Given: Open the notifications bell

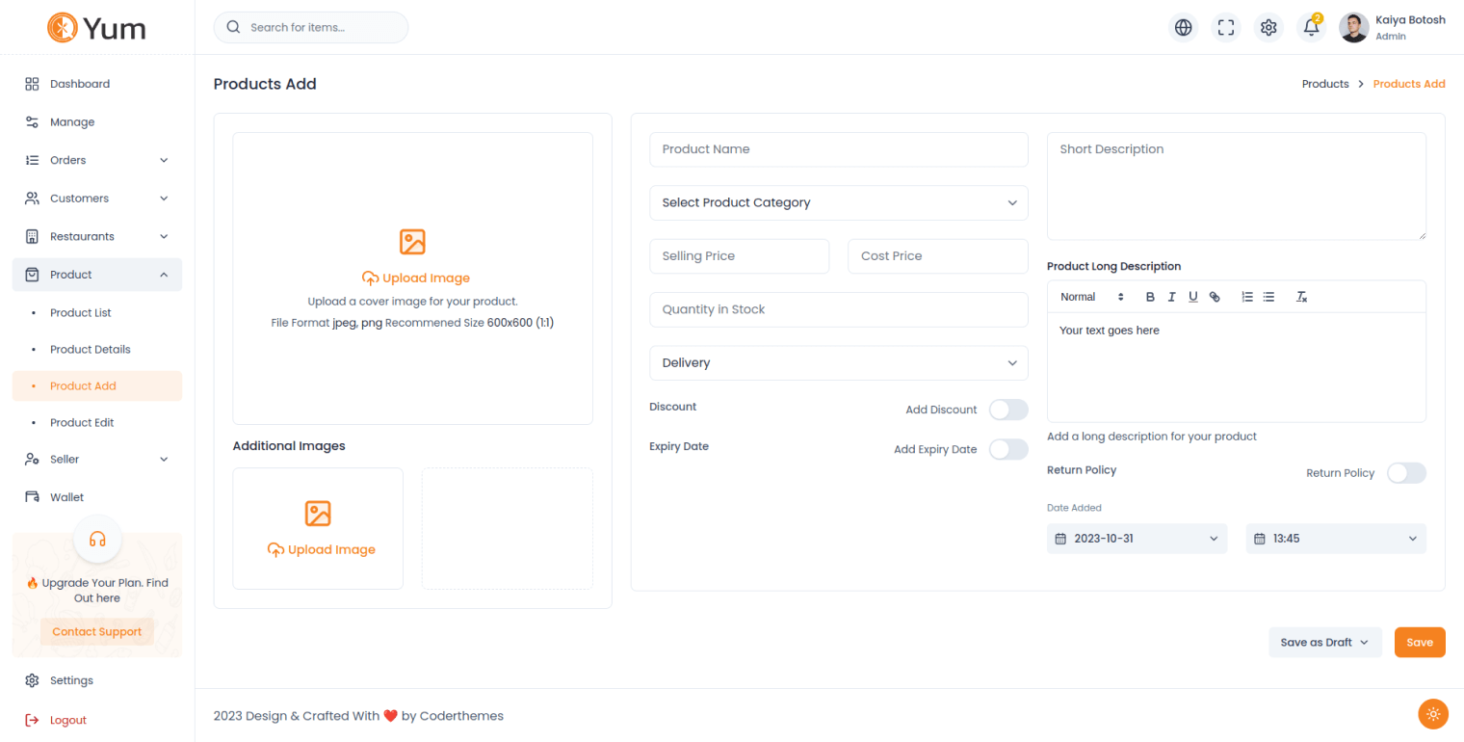Looking at the screenshot, I should pos(1311,28).
